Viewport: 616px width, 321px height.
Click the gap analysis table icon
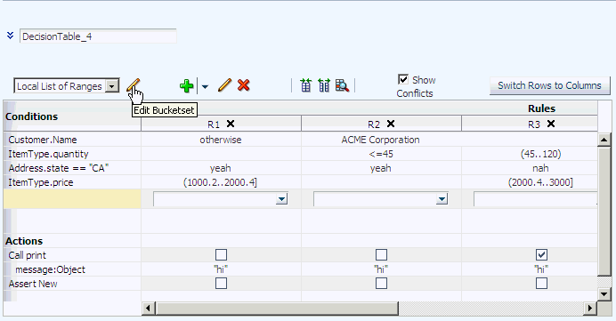click(305, 85)
